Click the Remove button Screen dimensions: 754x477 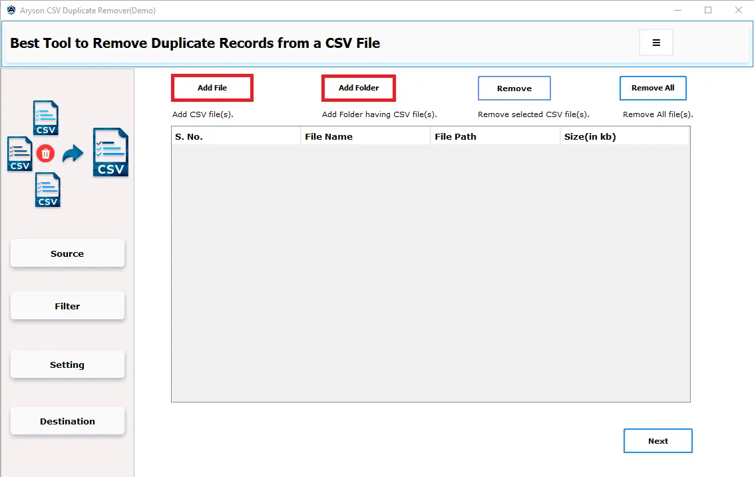514,88
